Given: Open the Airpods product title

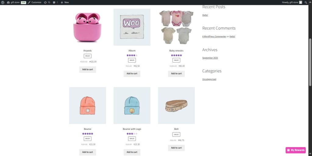Looking at the screenshot, I should tap(87, 51).
